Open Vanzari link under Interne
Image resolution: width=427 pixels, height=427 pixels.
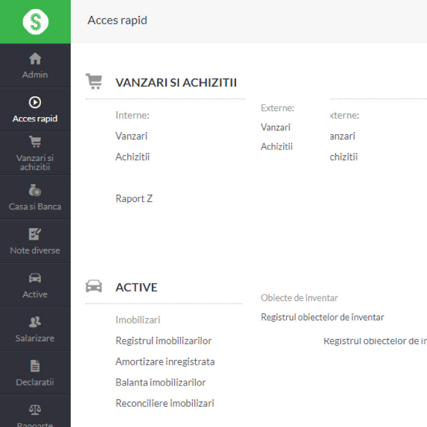(x=131, y=136)
